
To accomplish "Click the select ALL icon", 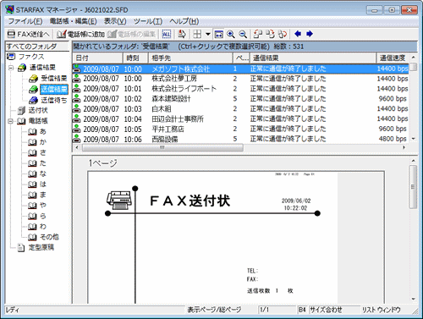I will pyautogui.click(x=167, y=35).
